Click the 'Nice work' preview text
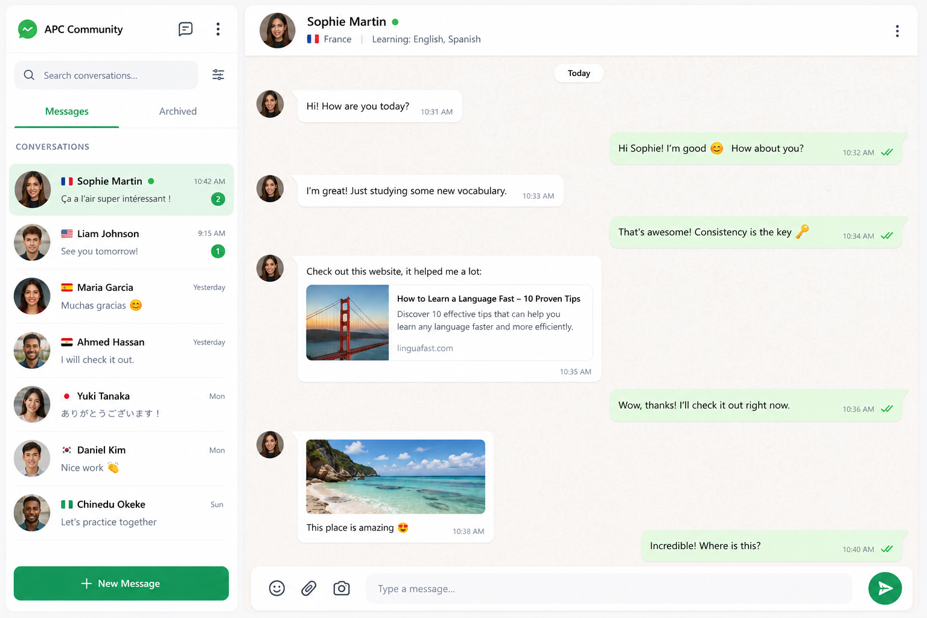 tap(82, 468)
